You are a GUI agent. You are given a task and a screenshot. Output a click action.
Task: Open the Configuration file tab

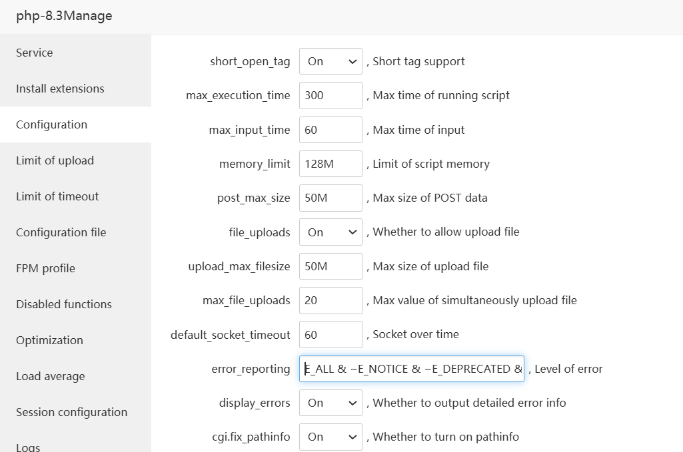61,232
